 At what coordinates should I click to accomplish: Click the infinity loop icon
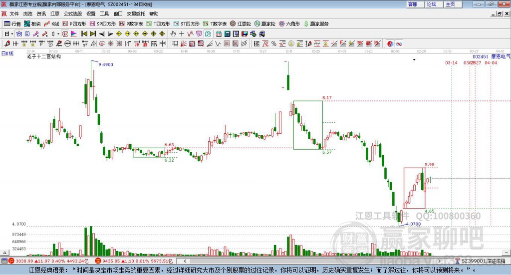click(399, 43)
